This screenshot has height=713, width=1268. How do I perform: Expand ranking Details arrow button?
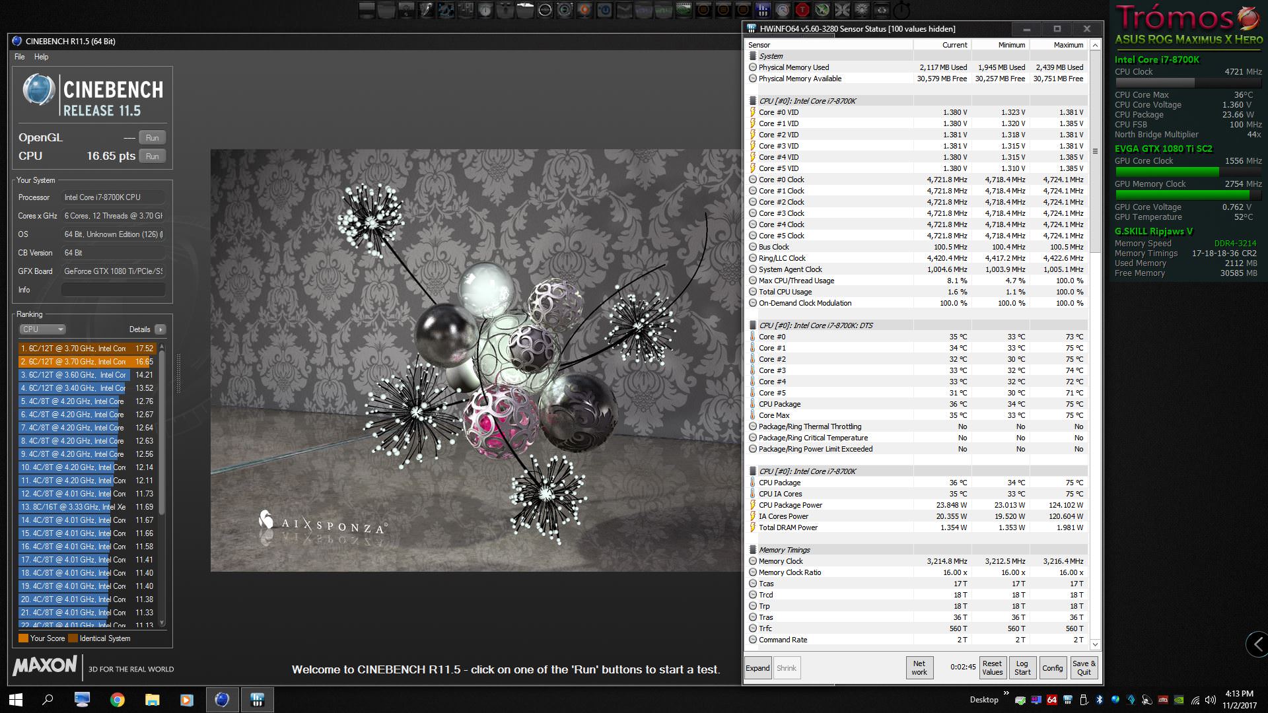(x=160, y=329)
